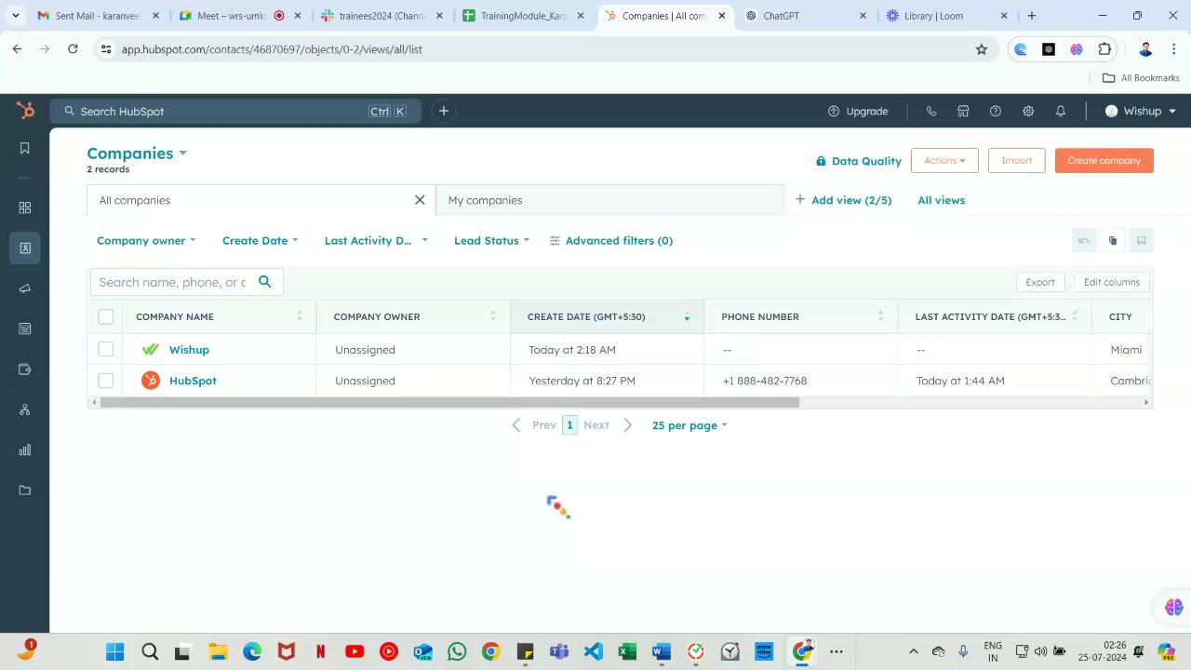1191x670 pixels.
Task: Open the browser extensions puzzle icon
Action: coord(1104,49)
